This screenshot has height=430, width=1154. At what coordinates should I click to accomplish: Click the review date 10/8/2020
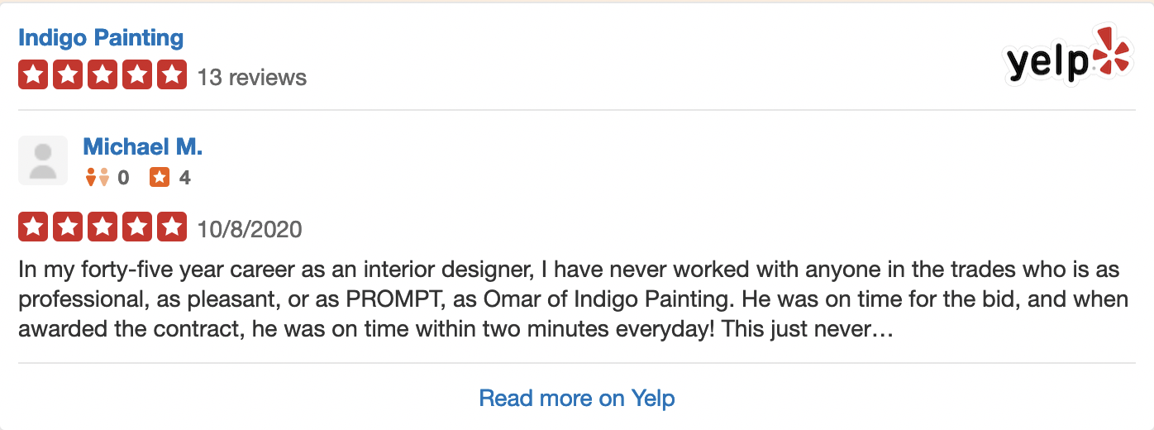(x=250, y=229)
